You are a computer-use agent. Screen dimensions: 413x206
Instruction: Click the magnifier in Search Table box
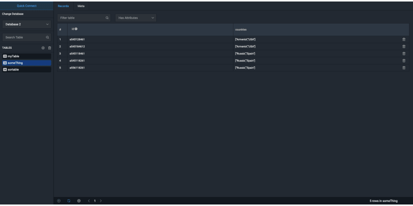[x=47, y=37]
